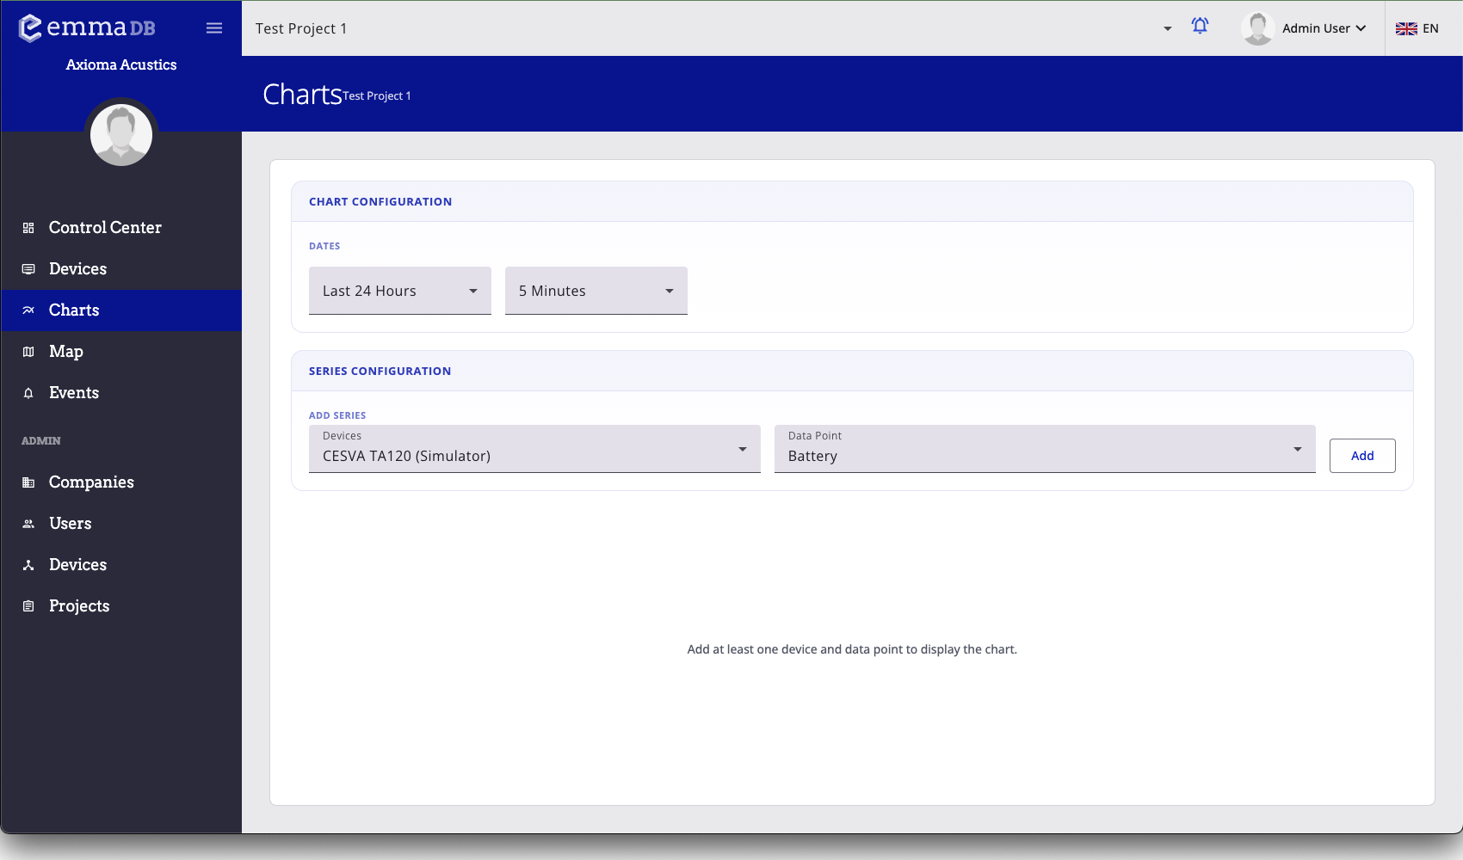Select Charts in the sidebar
The width and height of the screenshot is (1463, 860).
click(x=74, y=310)
